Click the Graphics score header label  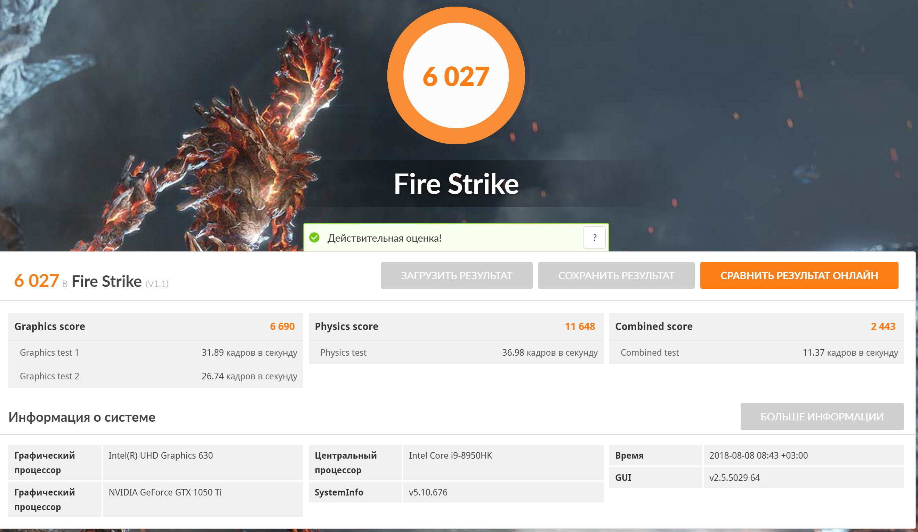pyautogui.click(x=49, y=327)
